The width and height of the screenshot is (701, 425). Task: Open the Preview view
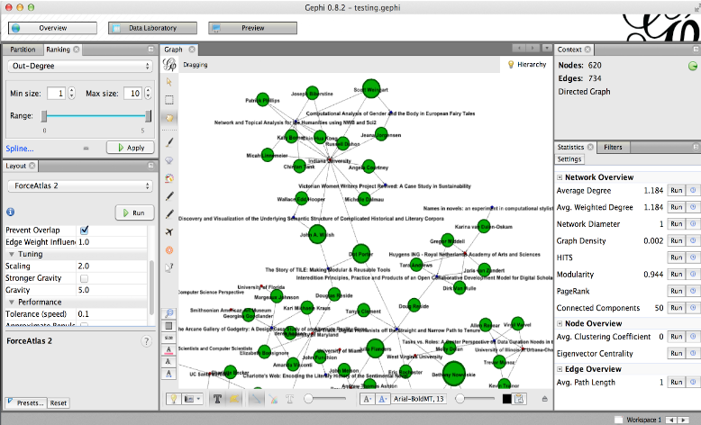(252, 28)
